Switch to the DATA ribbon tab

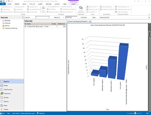24,4
